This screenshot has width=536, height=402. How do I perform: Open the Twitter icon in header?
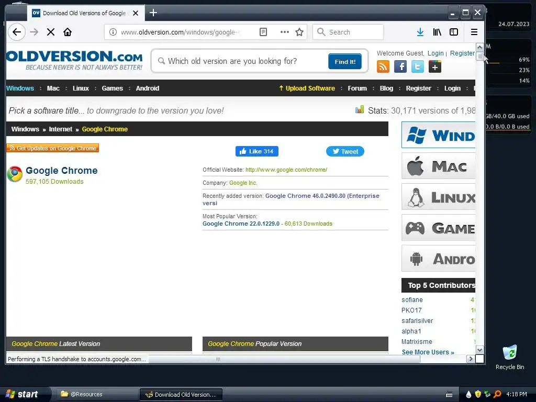417,66
